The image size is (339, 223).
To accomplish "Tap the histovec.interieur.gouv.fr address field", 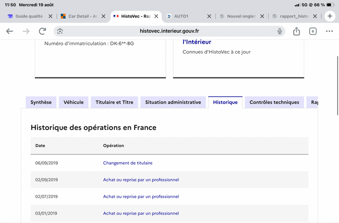I will pos(169,31).
